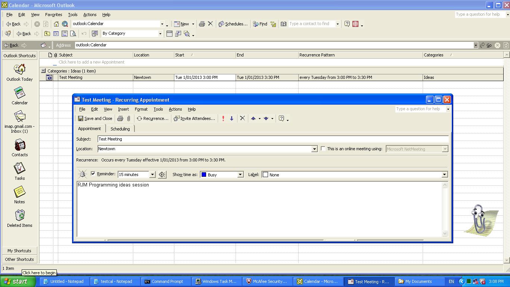Viewport: 510px width, 287px height.
Task: Set Low importance blue arrow icon
Action: 231,118
